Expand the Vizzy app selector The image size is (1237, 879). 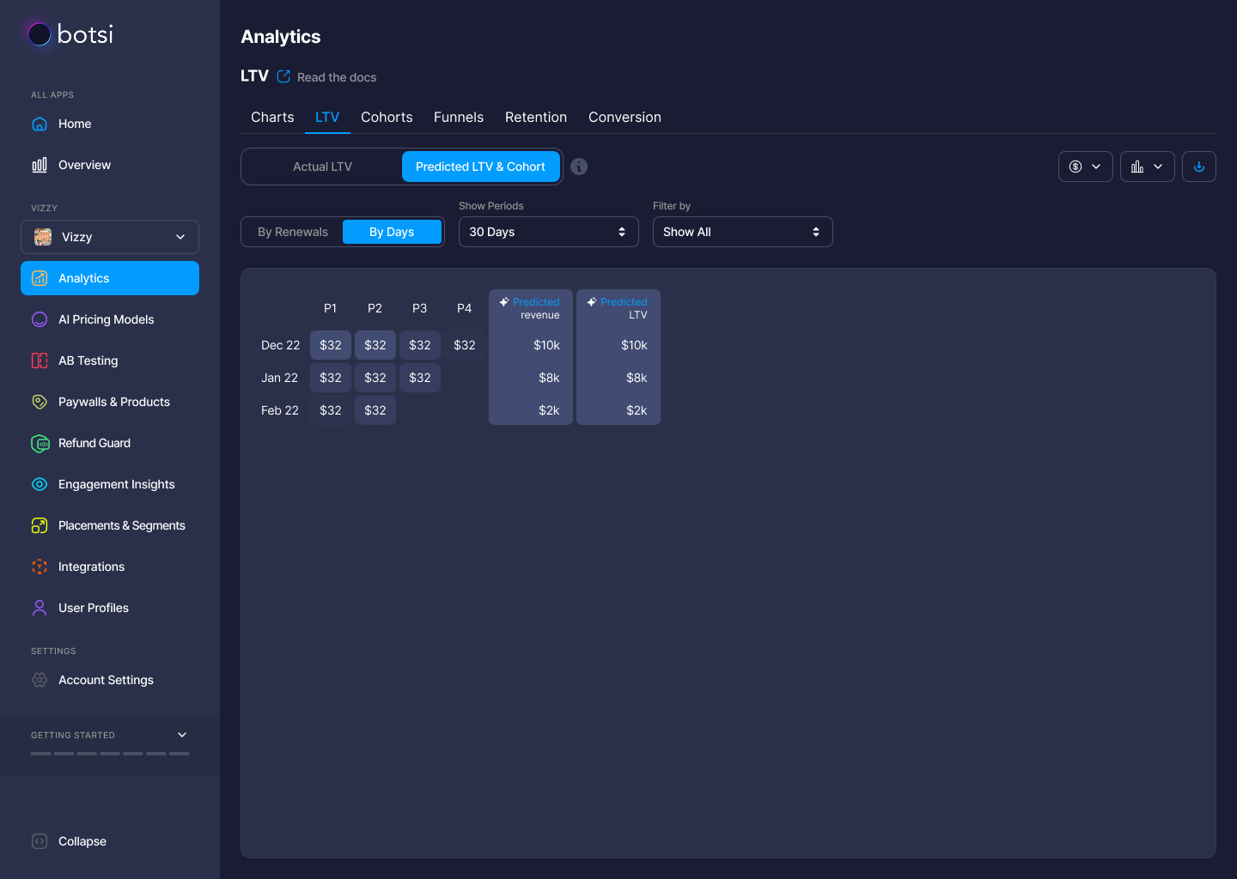pyautogui.click(x=110, y=237)
